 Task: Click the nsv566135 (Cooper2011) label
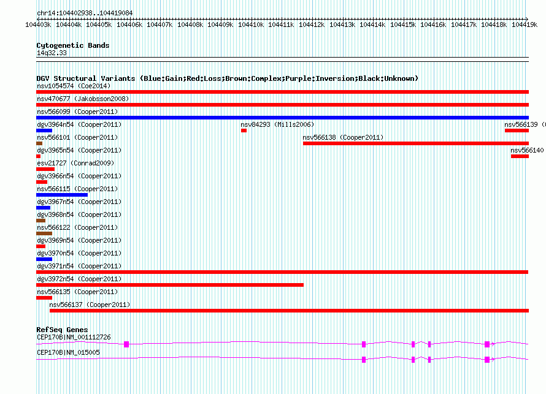77,292
